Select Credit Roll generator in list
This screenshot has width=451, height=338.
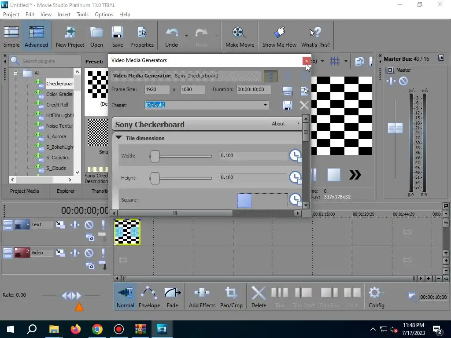(x=57, y=105)
